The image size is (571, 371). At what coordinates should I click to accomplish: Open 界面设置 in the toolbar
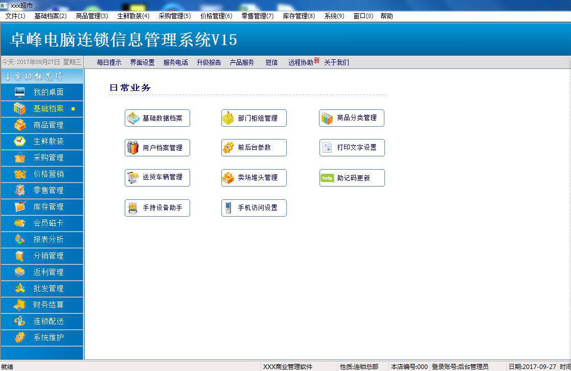coord(143,62)
